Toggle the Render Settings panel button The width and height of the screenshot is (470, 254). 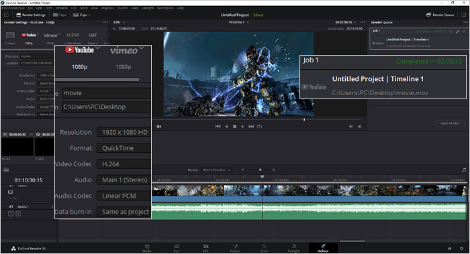click(31, 15)
